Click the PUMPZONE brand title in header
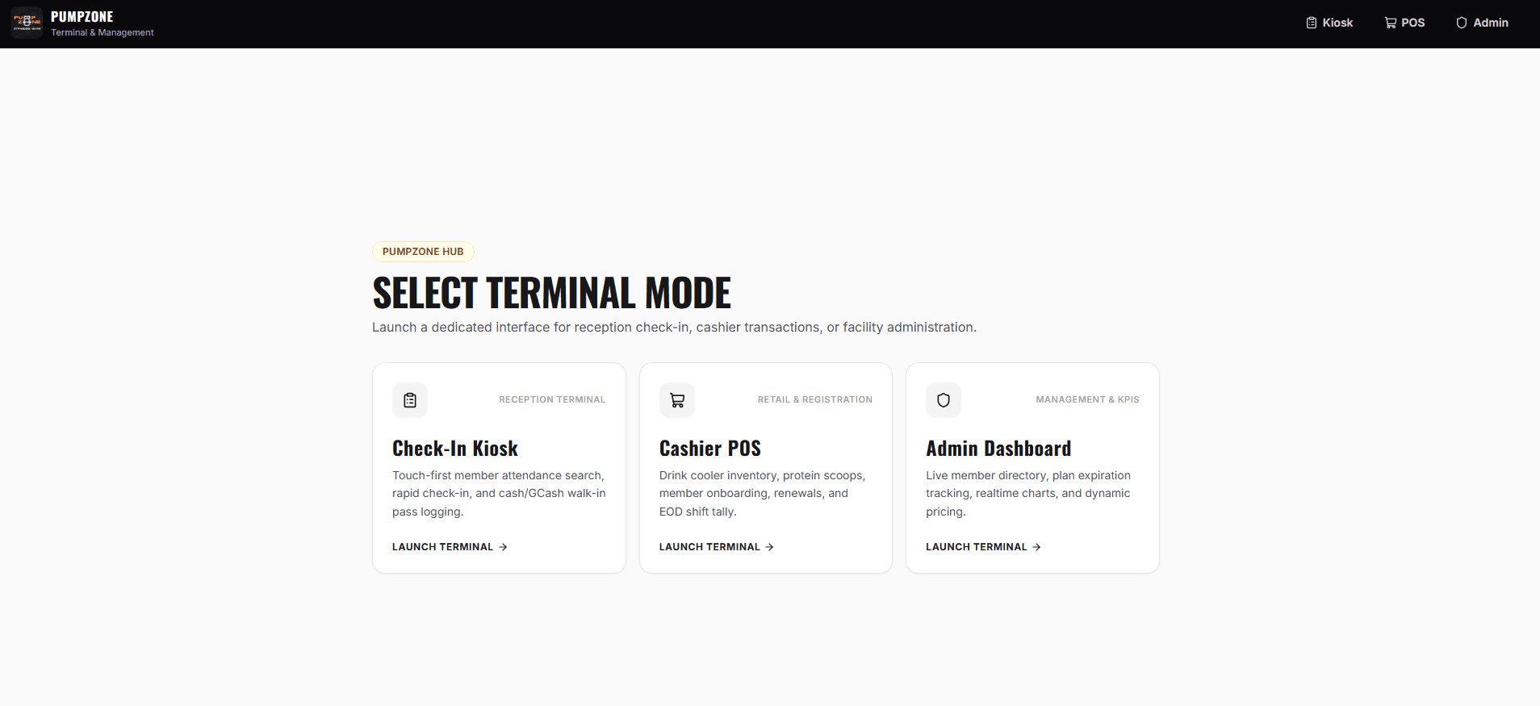This screenshot has width=1540, height=706. pyautogui.click(x=82, y=17)
